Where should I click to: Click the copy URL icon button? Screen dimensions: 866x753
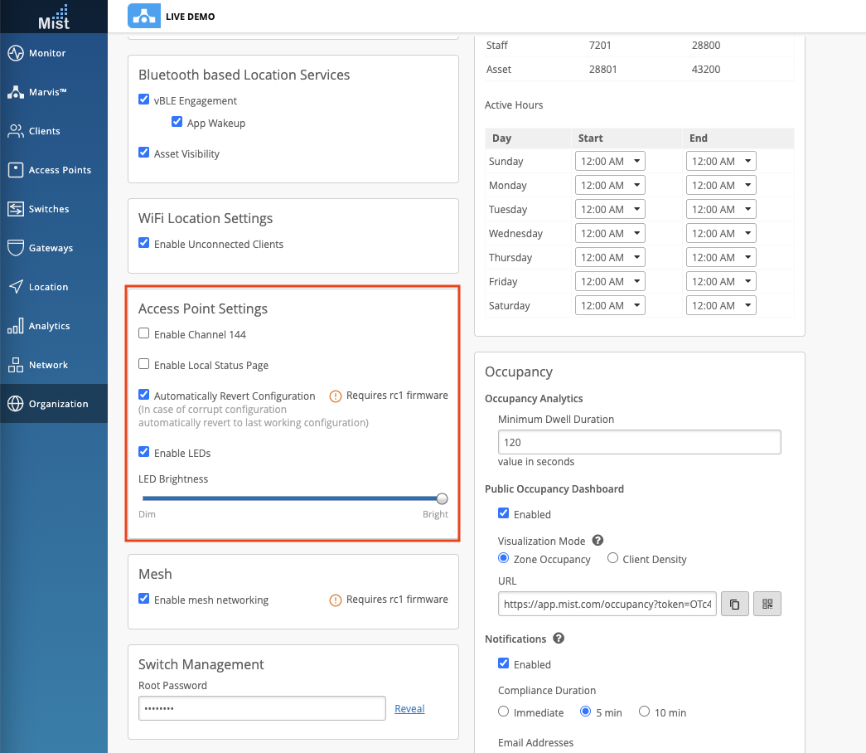pos(734,605)
